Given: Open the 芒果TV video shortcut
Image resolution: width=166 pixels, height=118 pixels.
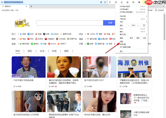Looking at the screenshot, I should click(62, 44).
